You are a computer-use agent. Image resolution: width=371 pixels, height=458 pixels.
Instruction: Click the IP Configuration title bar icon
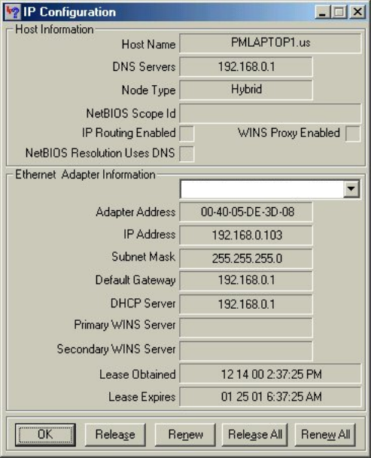(x=13, y=12)
